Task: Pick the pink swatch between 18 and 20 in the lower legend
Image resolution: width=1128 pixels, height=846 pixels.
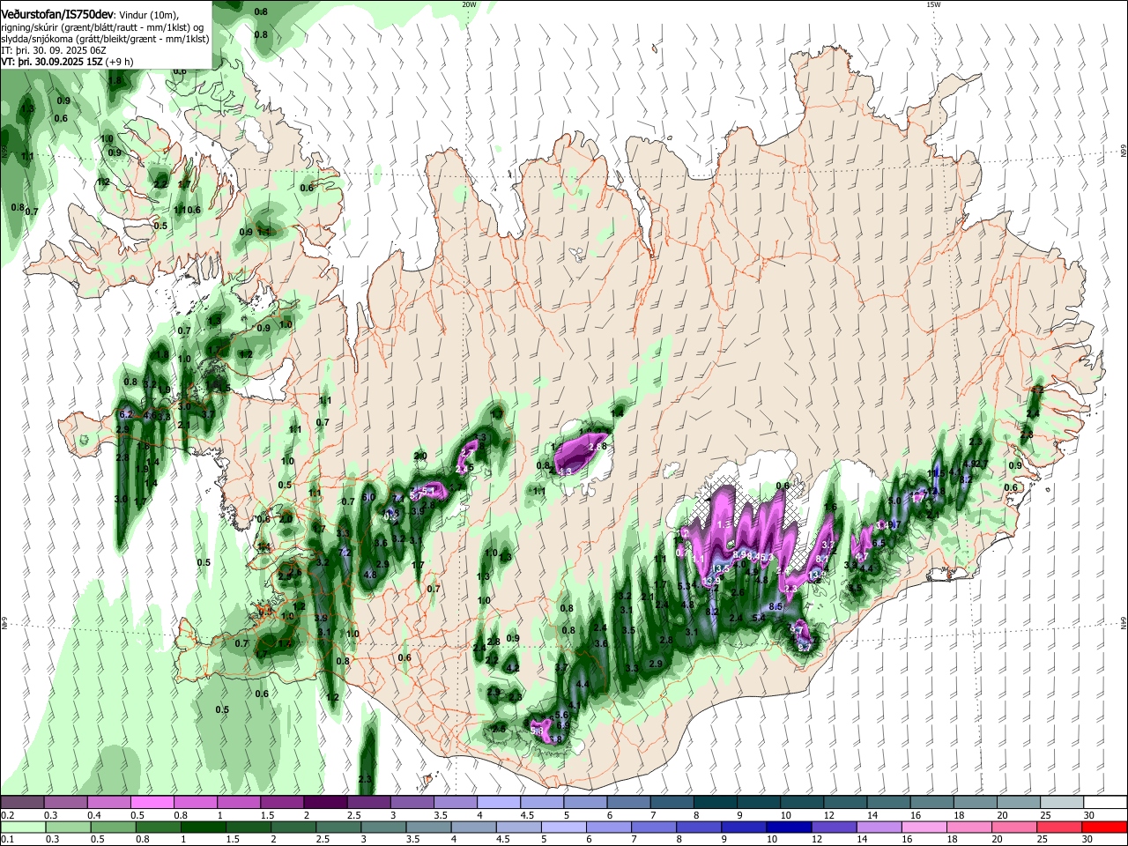Action: tap(968, 827)
